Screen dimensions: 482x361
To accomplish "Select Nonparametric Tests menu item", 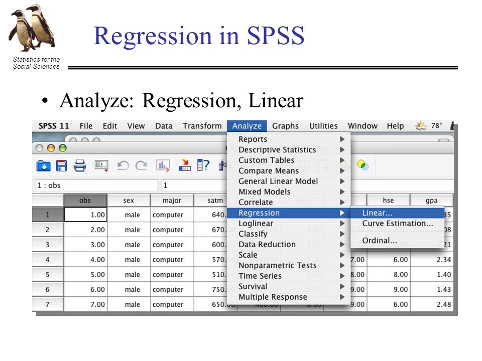I will pos(289,265).
